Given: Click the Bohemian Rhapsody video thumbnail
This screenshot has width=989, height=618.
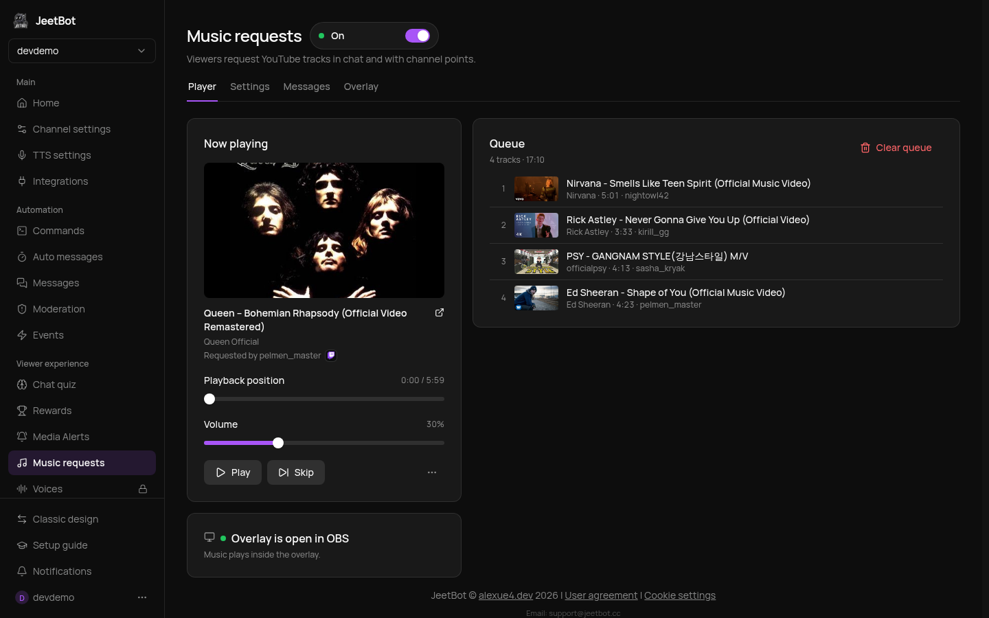Looking at the screenshot, I should pos(324,230).
